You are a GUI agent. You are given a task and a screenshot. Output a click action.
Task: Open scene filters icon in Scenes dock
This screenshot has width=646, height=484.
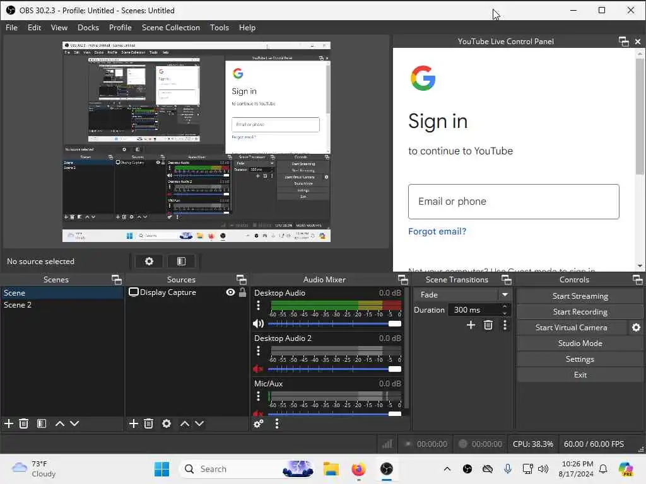point(42,423)
